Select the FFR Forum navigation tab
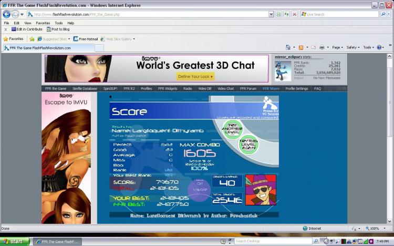 point(248,88)
